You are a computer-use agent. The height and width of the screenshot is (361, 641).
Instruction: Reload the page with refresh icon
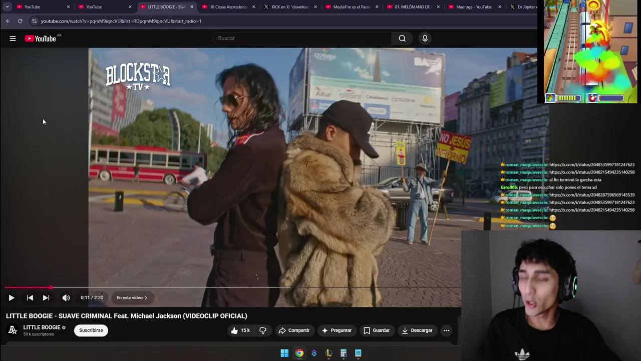tap(20, 21)
